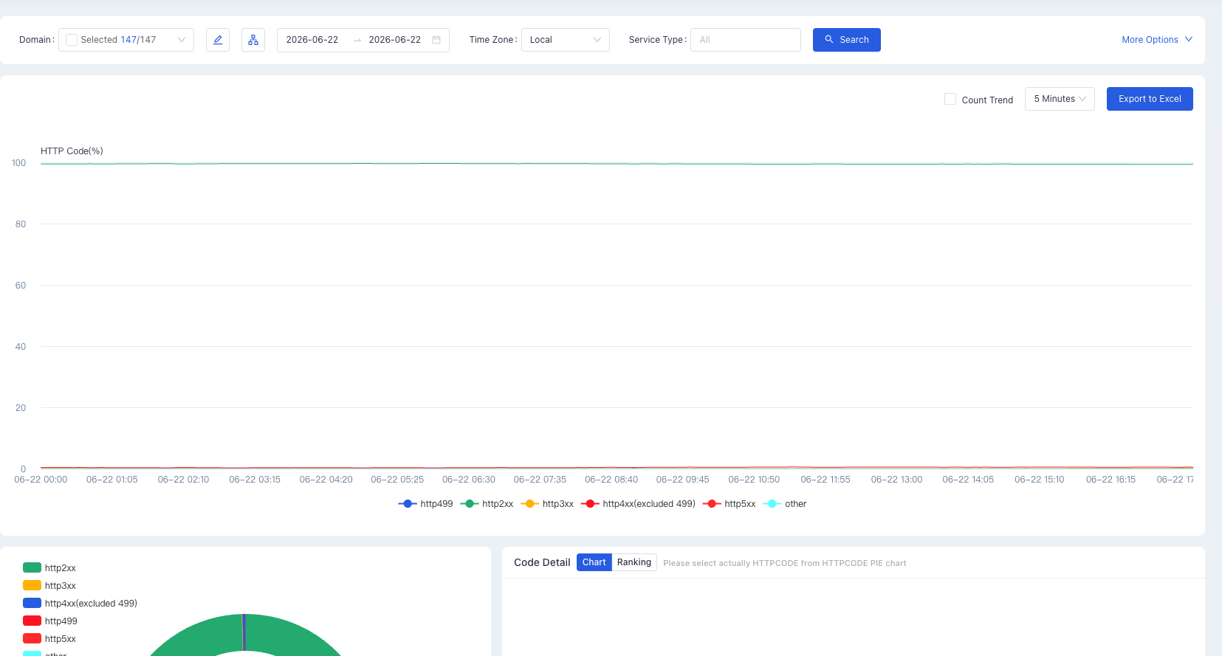Change the 5 Minutes interval dropdown
Screen dimensions: 1222x656
(x=1060, y=99)
